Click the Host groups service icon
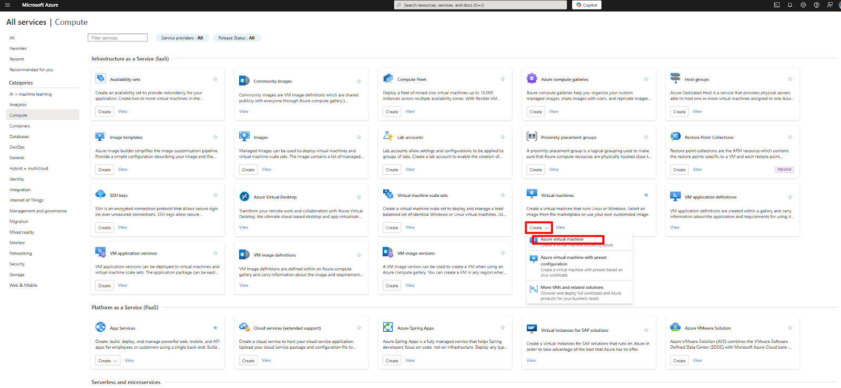Screen dimensions: 841x388 (675, 79)
